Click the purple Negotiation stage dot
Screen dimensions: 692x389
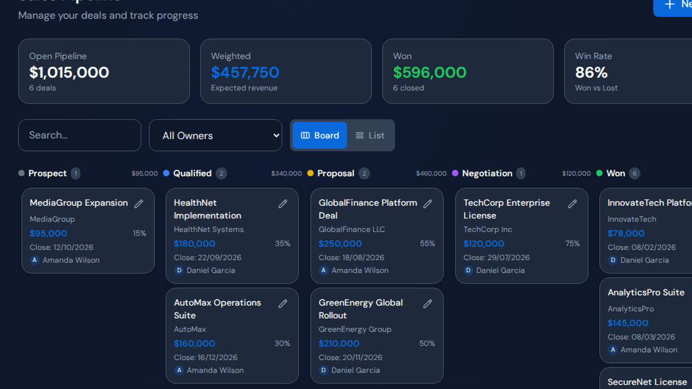pos(455,173)
